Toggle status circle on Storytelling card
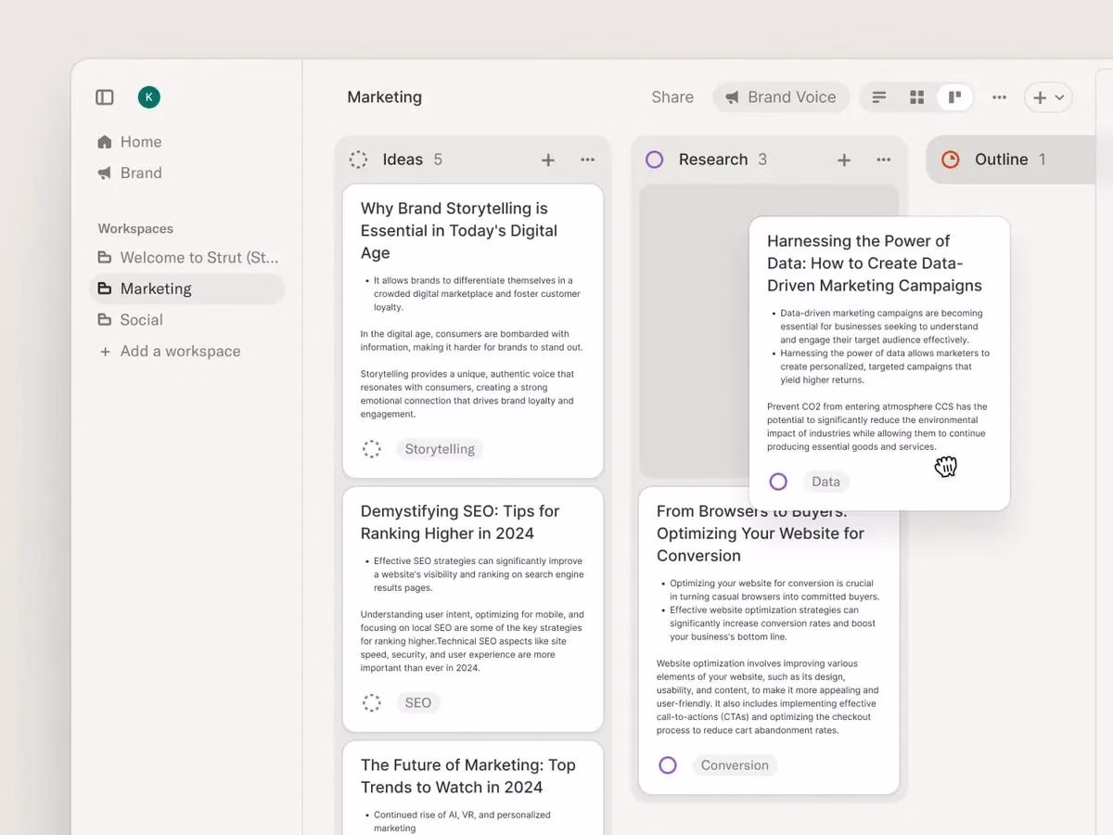 click(x=372, y=449)
